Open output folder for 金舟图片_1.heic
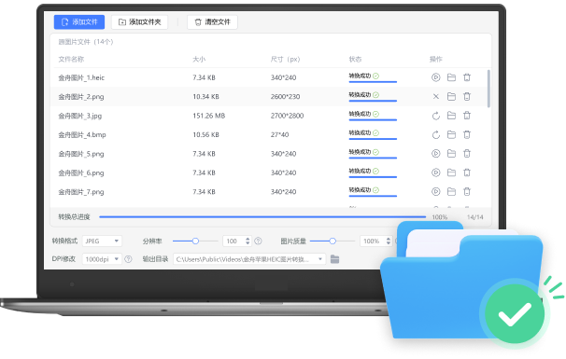The height and width of the screenshot is (359, 566). click(x=451, y=77)
